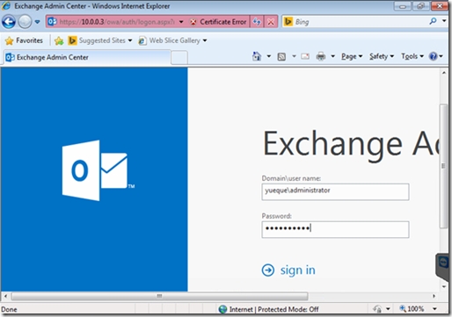Click the address bar URL field
Screen dimensions: 452x317
pyautogui.click(x=117, y=22)
